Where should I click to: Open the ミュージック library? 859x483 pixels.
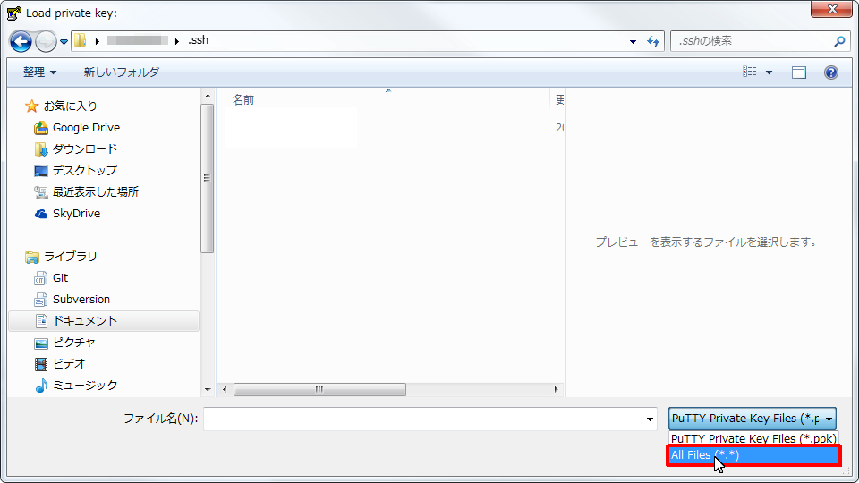click(x=84, y=386)
